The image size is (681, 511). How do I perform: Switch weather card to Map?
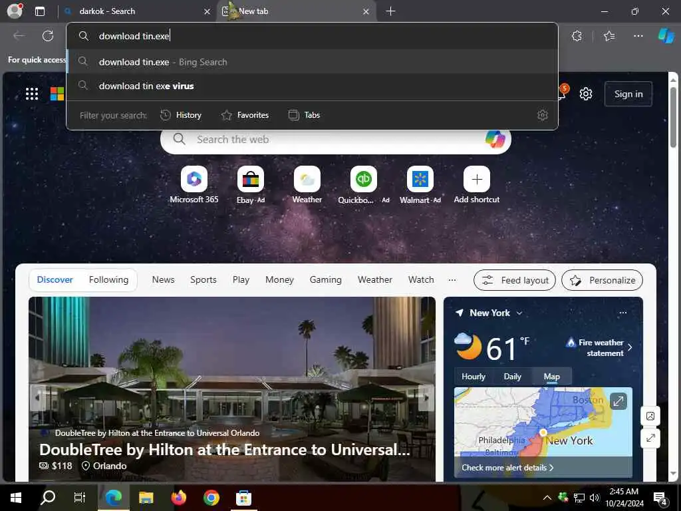[551, 377]
